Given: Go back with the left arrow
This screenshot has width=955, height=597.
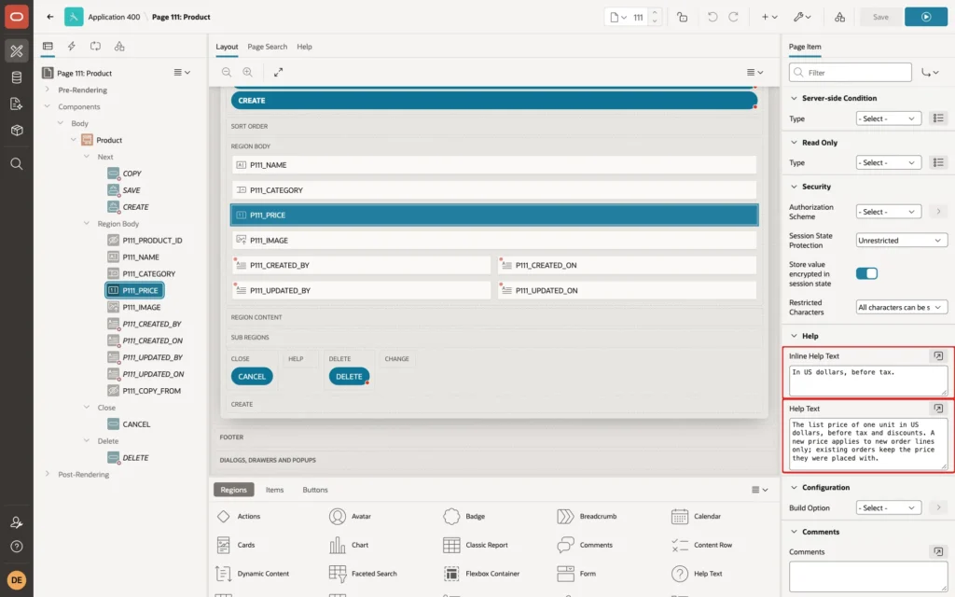Looking at the screenshot, I should point(50,17).
